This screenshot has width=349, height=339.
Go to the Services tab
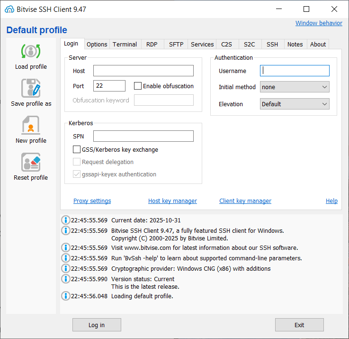[x=202, y=45]
